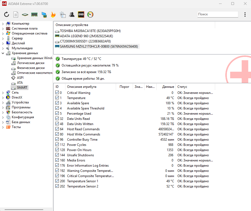Select the Сервер icon
251x211 pixels.
[8, 38]
